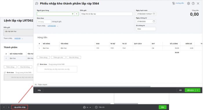Open the XK03/08 reference link in Lệnh lắp ráp
203x110 pixels.
17,38
